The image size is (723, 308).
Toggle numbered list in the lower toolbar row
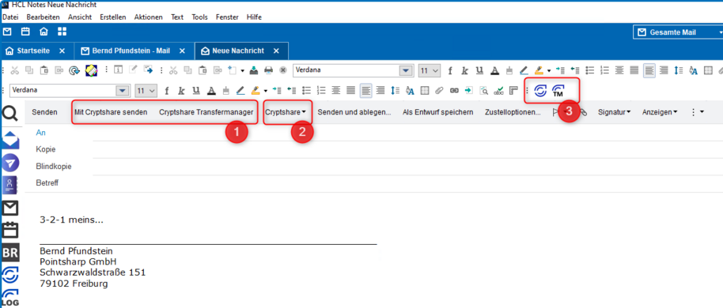click(322, 90)
